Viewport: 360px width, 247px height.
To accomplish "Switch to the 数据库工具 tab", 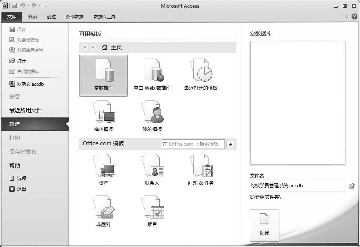I will point(104,17).
